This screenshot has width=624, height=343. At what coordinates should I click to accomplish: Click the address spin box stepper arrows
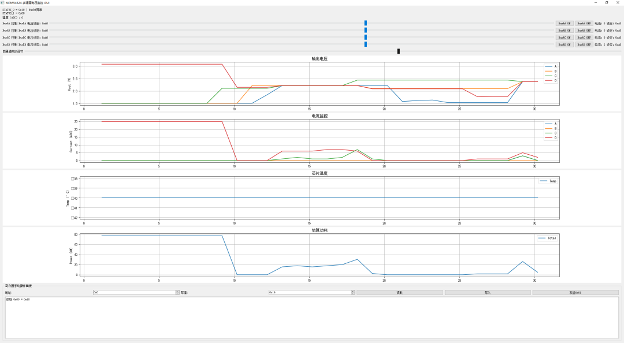coord(177,292)
